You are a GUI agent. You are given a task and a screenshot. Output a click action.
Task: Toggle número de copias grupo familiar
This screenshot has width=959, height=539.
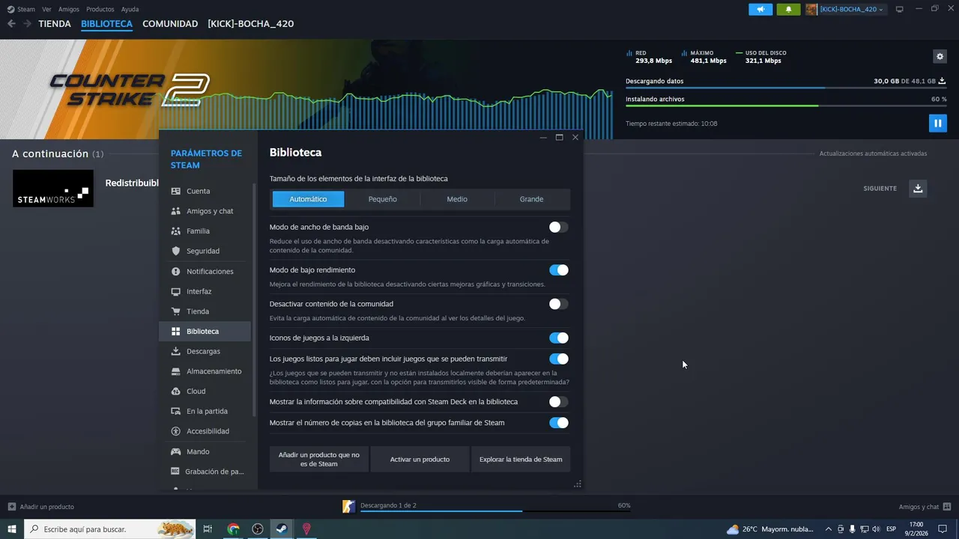[x=558, y=423]
